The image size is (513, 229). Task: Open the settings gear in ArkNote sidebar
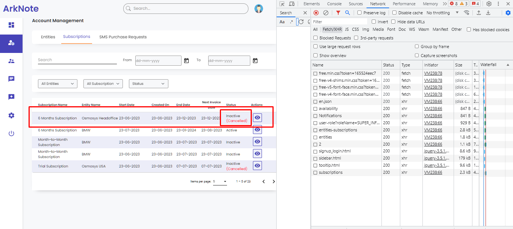point(11,116)
